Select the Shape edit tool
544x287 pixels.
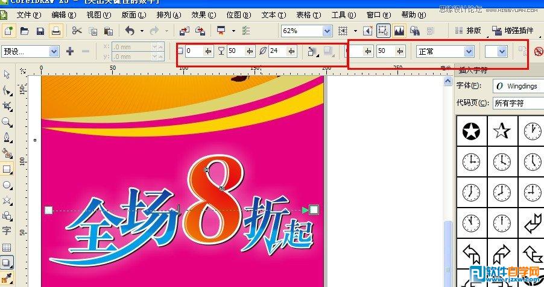click(x=7, y=91)
